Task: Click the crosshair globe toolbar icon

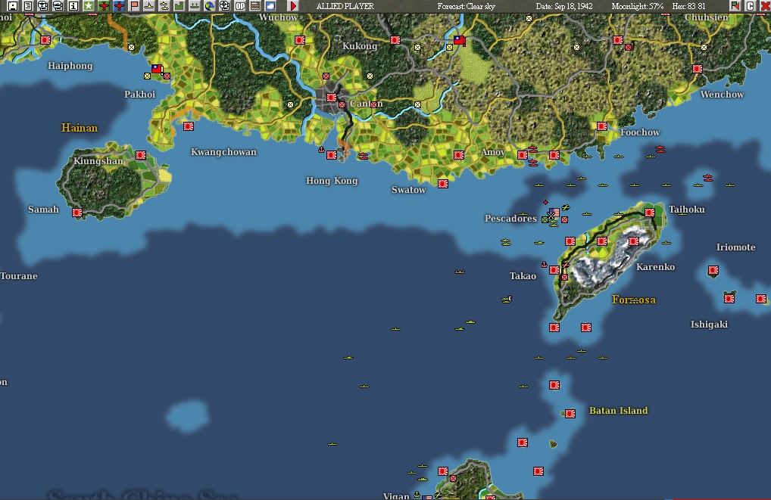Action: pyautogui.click(x=225, y=6)
